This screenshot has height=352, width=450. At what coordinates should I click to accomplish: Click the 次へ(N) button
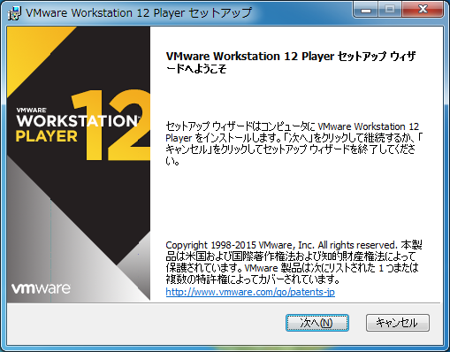pos(317,323)
